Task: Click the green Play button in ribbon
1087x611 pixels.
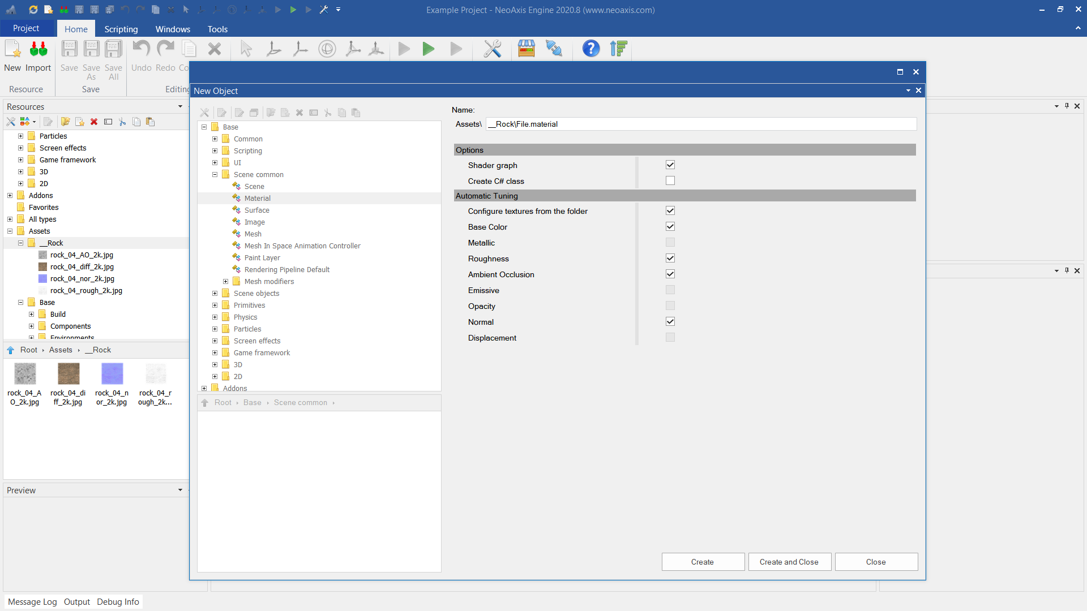Action: [x=429, y=49]
